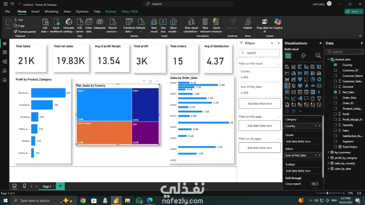Open Chrome from the Windows taskbar

pos(83,200)
